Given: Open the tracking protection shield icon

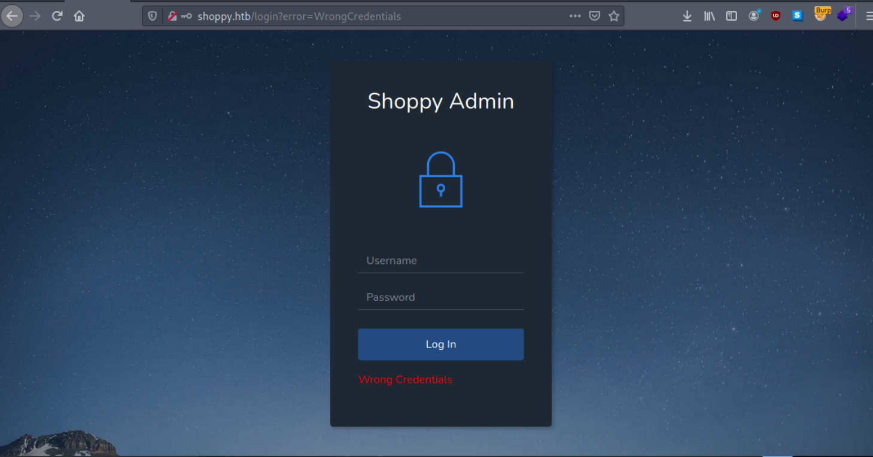Looking at the screenshot, I should tap(152, 16).
